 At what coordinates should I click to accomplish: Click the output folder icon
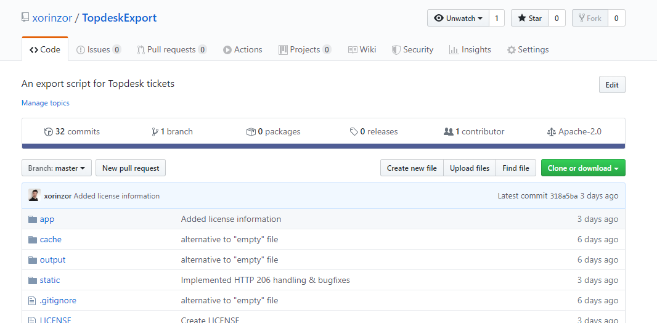pos(33,260)
